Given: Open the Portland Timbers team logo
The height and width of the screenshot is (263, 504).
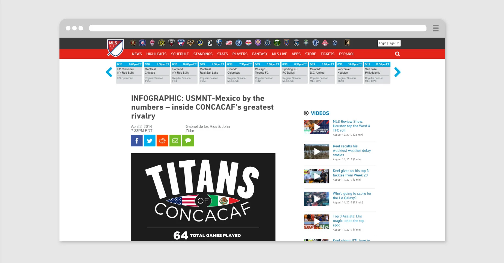Looking at the screenshot, I should click(277, 43).
